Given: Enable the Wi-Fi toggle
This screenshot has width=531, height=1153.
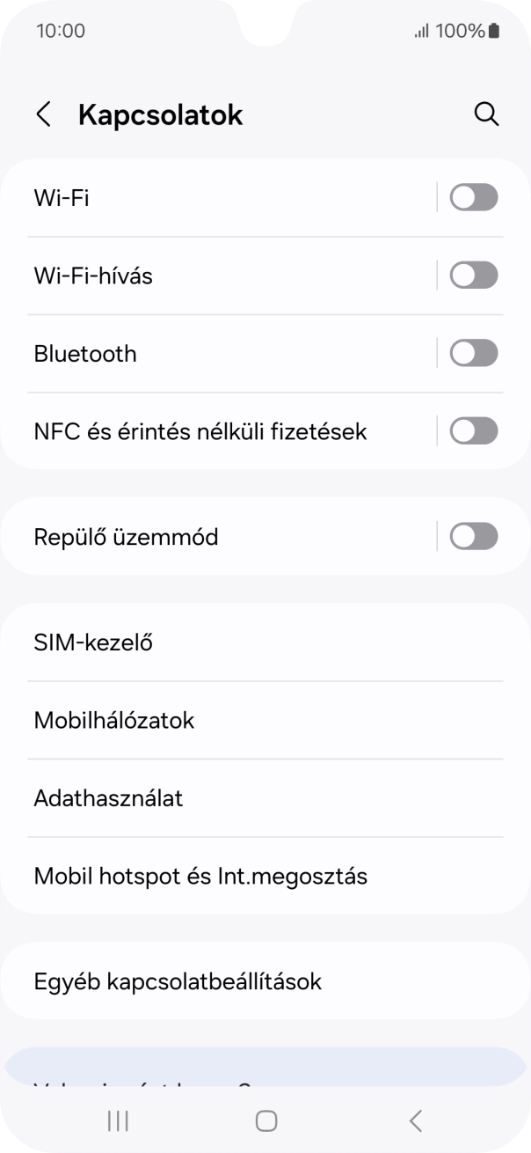Looking at the screenshot, I should [474, 197].
